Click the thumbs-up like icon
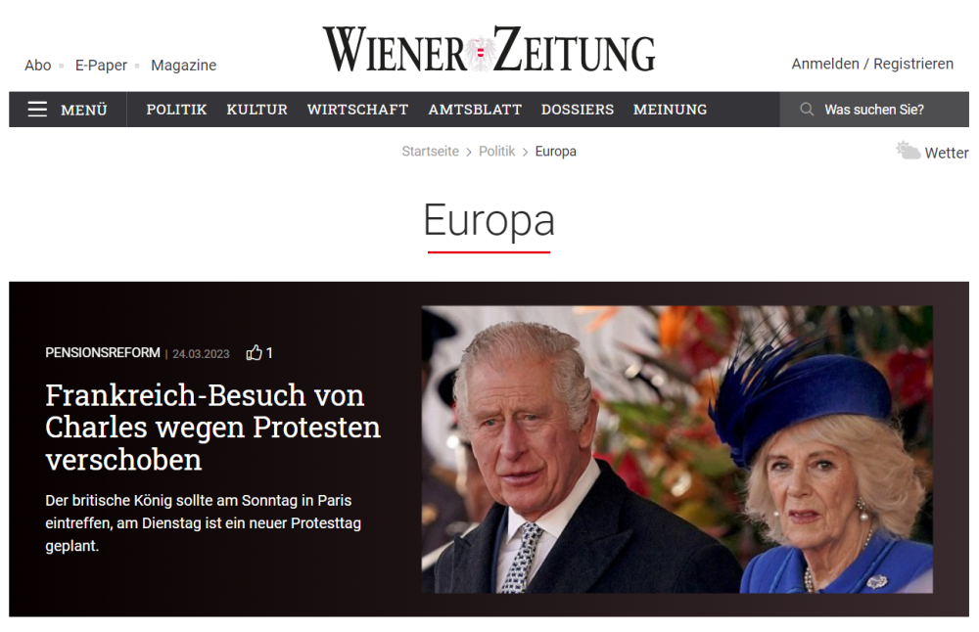The height and width of the screenshot is (632, 979). [x=254, y=353]
